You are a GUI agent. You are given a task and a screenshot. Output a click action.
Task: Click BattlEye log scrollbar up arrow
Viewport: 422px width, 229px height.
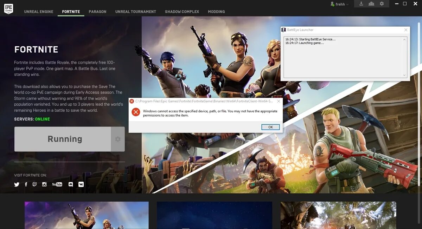click(x=404, y=39)
